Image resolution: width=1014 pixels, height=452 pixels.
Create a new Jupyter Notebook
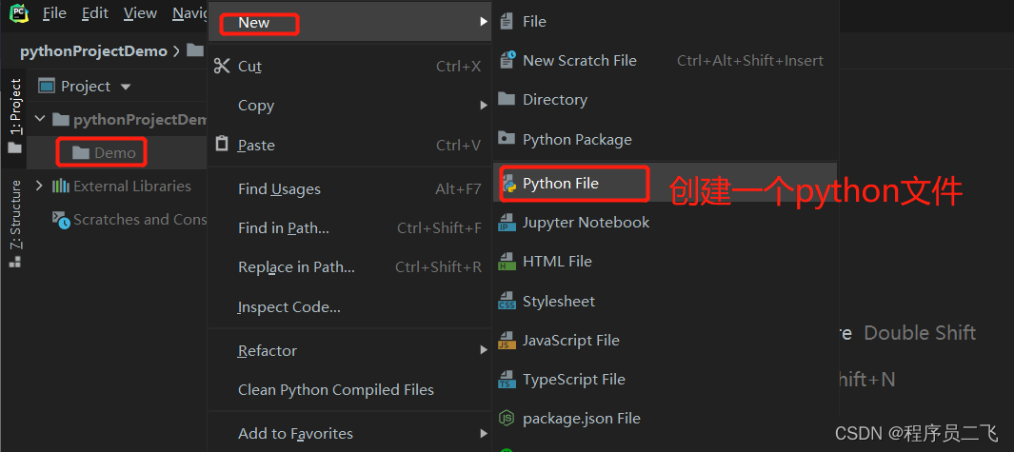[x=665, y=222]
